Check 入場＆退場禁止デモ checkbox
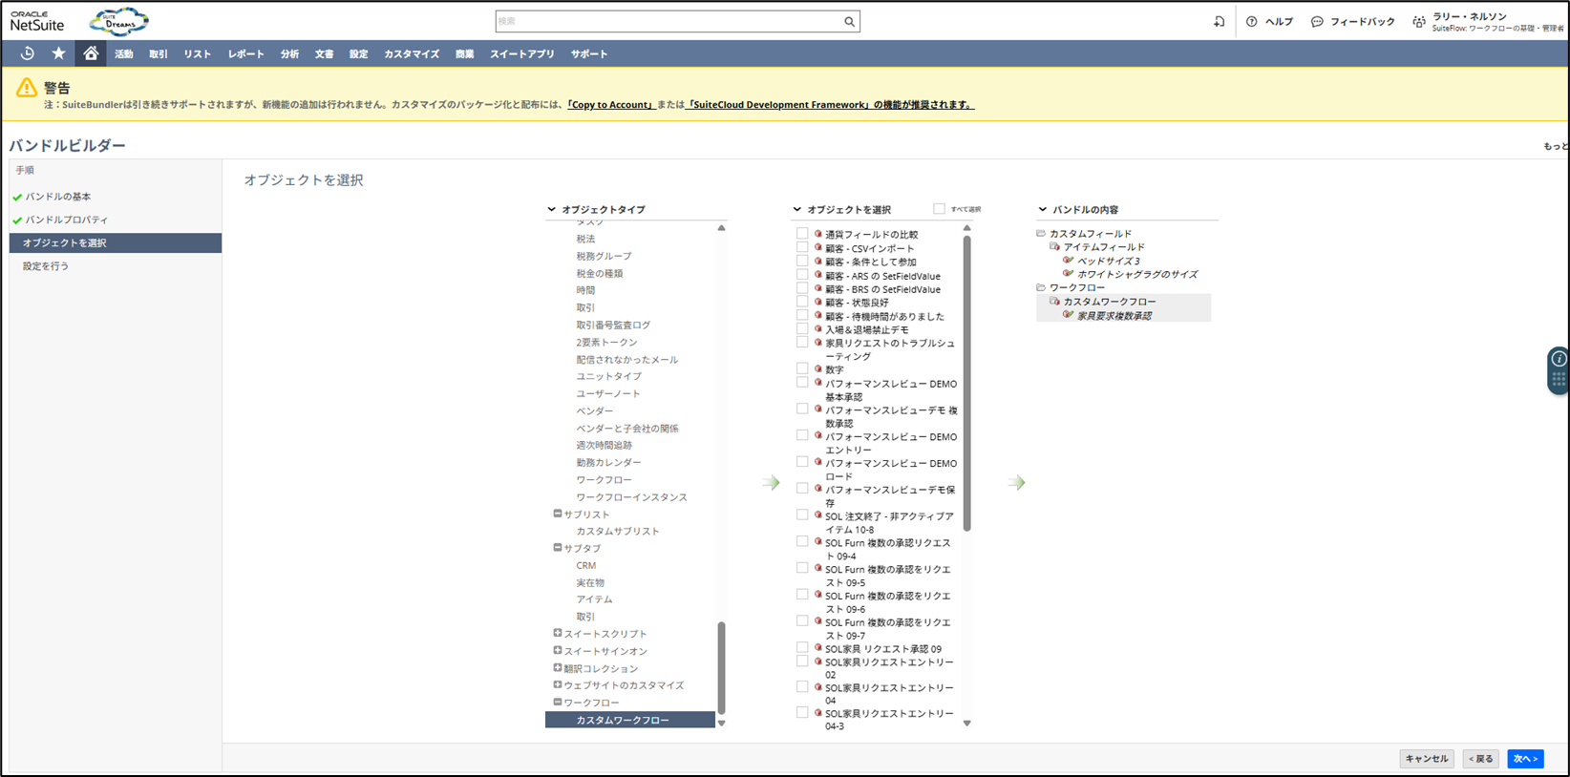The height and width of the screenshot is (777, 1570). coord(802,328)
